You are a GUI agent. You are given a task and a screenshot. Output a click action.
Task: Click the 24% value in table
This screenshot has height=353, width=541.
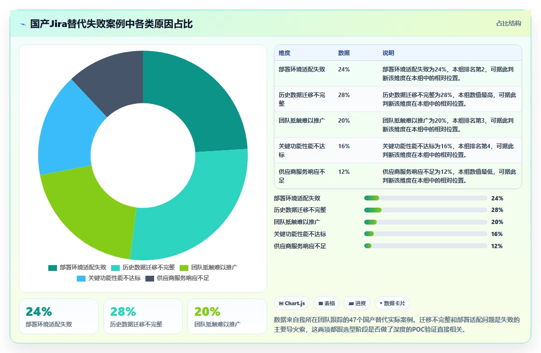[344, 70]
